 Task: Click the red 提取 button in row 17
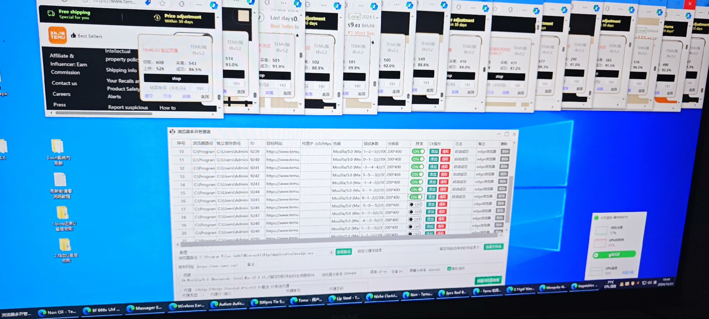(442, 204)
